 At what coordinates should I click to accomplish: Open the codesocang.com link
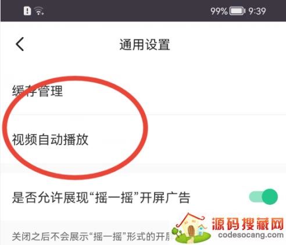[251, 235]
